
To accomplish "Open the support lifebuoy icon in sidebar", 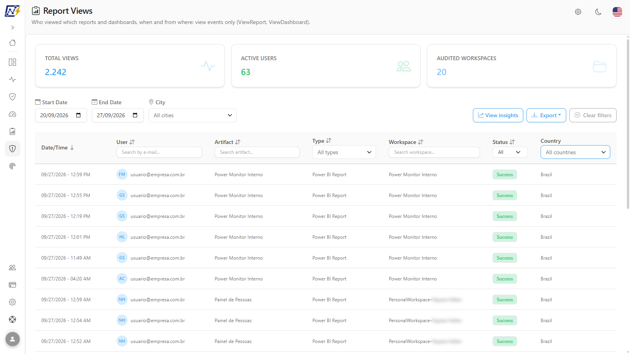I will [13, 319].
